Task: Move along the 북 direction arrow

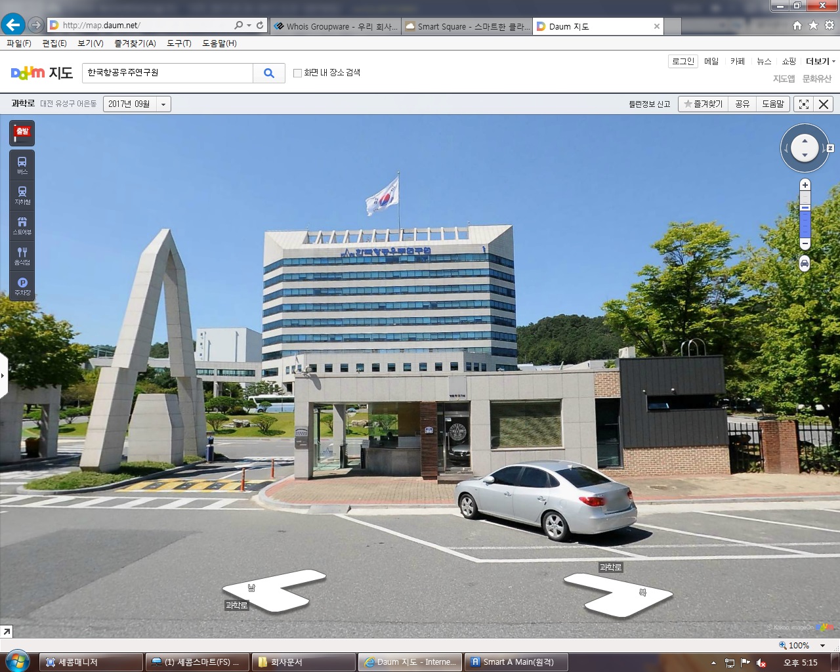Action: tap(618, 595)
